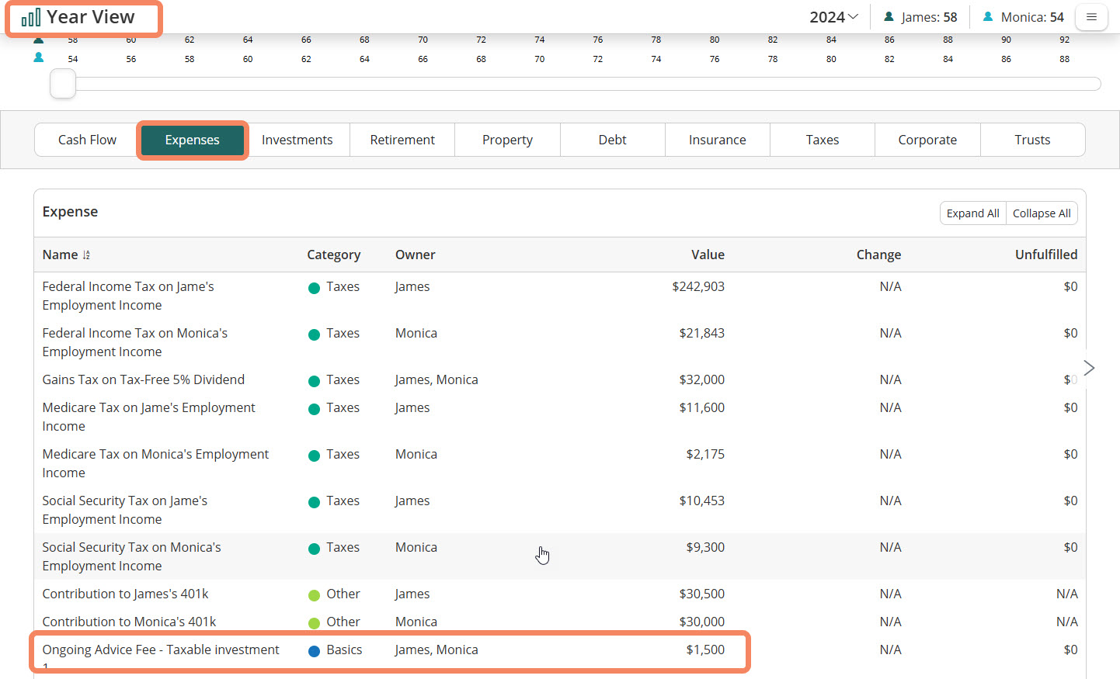
Task: Go to the Taxes tab
Action: pyautogui.click(x=822, y=140)
